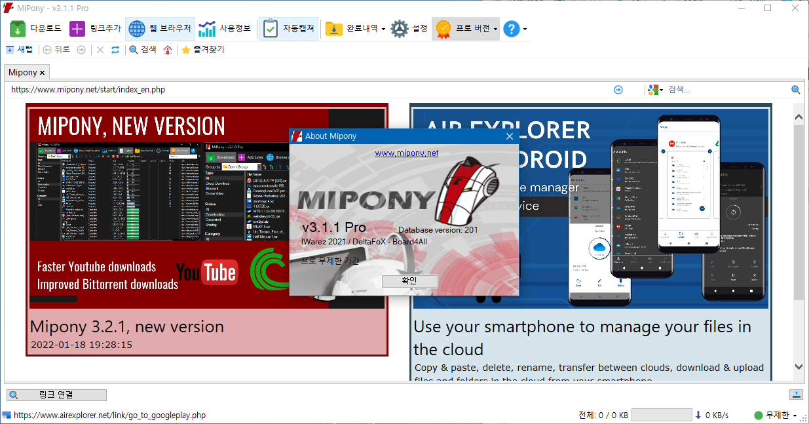Stop page loading with X icon

tap(100, 50)
